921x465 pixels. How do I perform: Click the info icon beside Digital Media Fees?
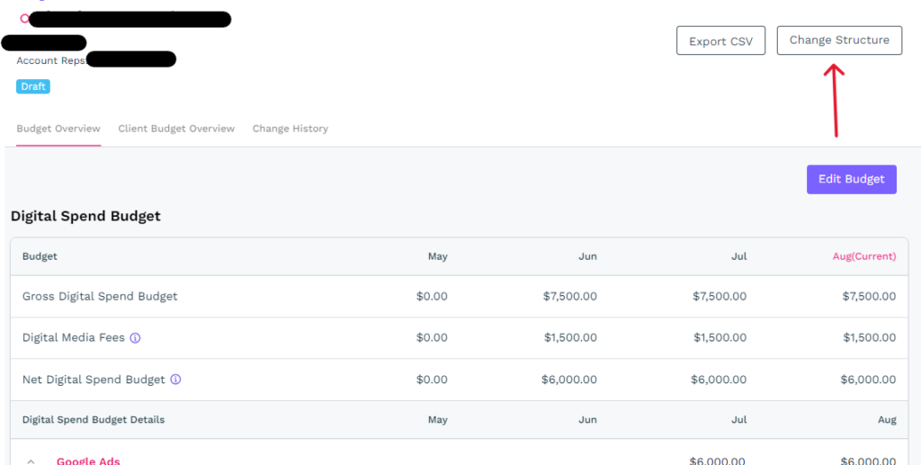tap(136, 338)
